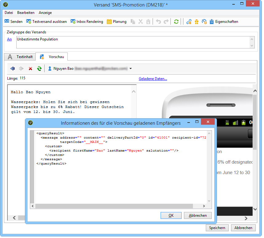Click the gift box icon in toolbar
The width and height of the screenshot is (264, 238).
(x=197, y=22)
